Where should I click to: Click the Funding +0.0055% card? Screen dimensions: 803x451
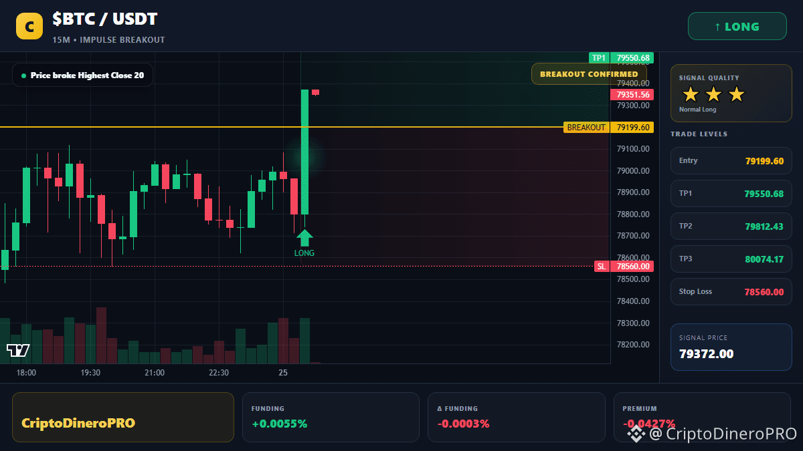click(x=331, y=417)
